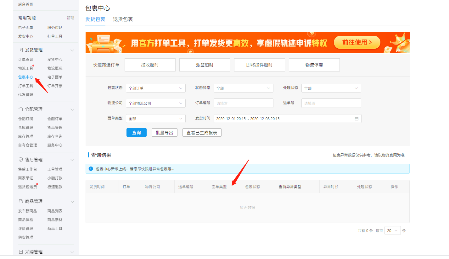Open 供货管理 in sidebar

[x=26, y=237]
